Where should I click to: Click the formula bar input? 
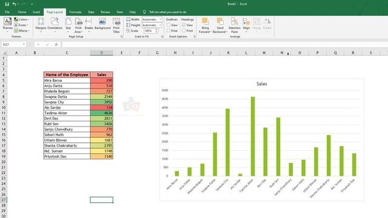225,44
